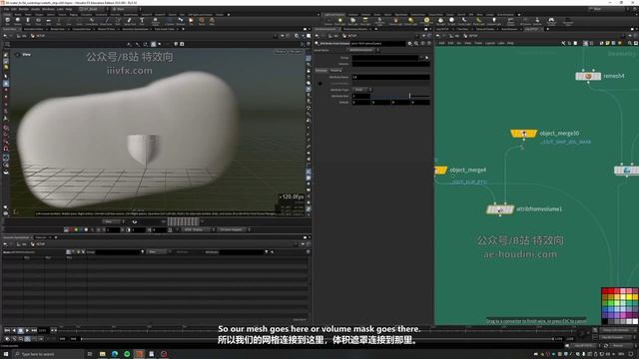
Task: Select the Box shelf tool
Action: pos(7,21)
